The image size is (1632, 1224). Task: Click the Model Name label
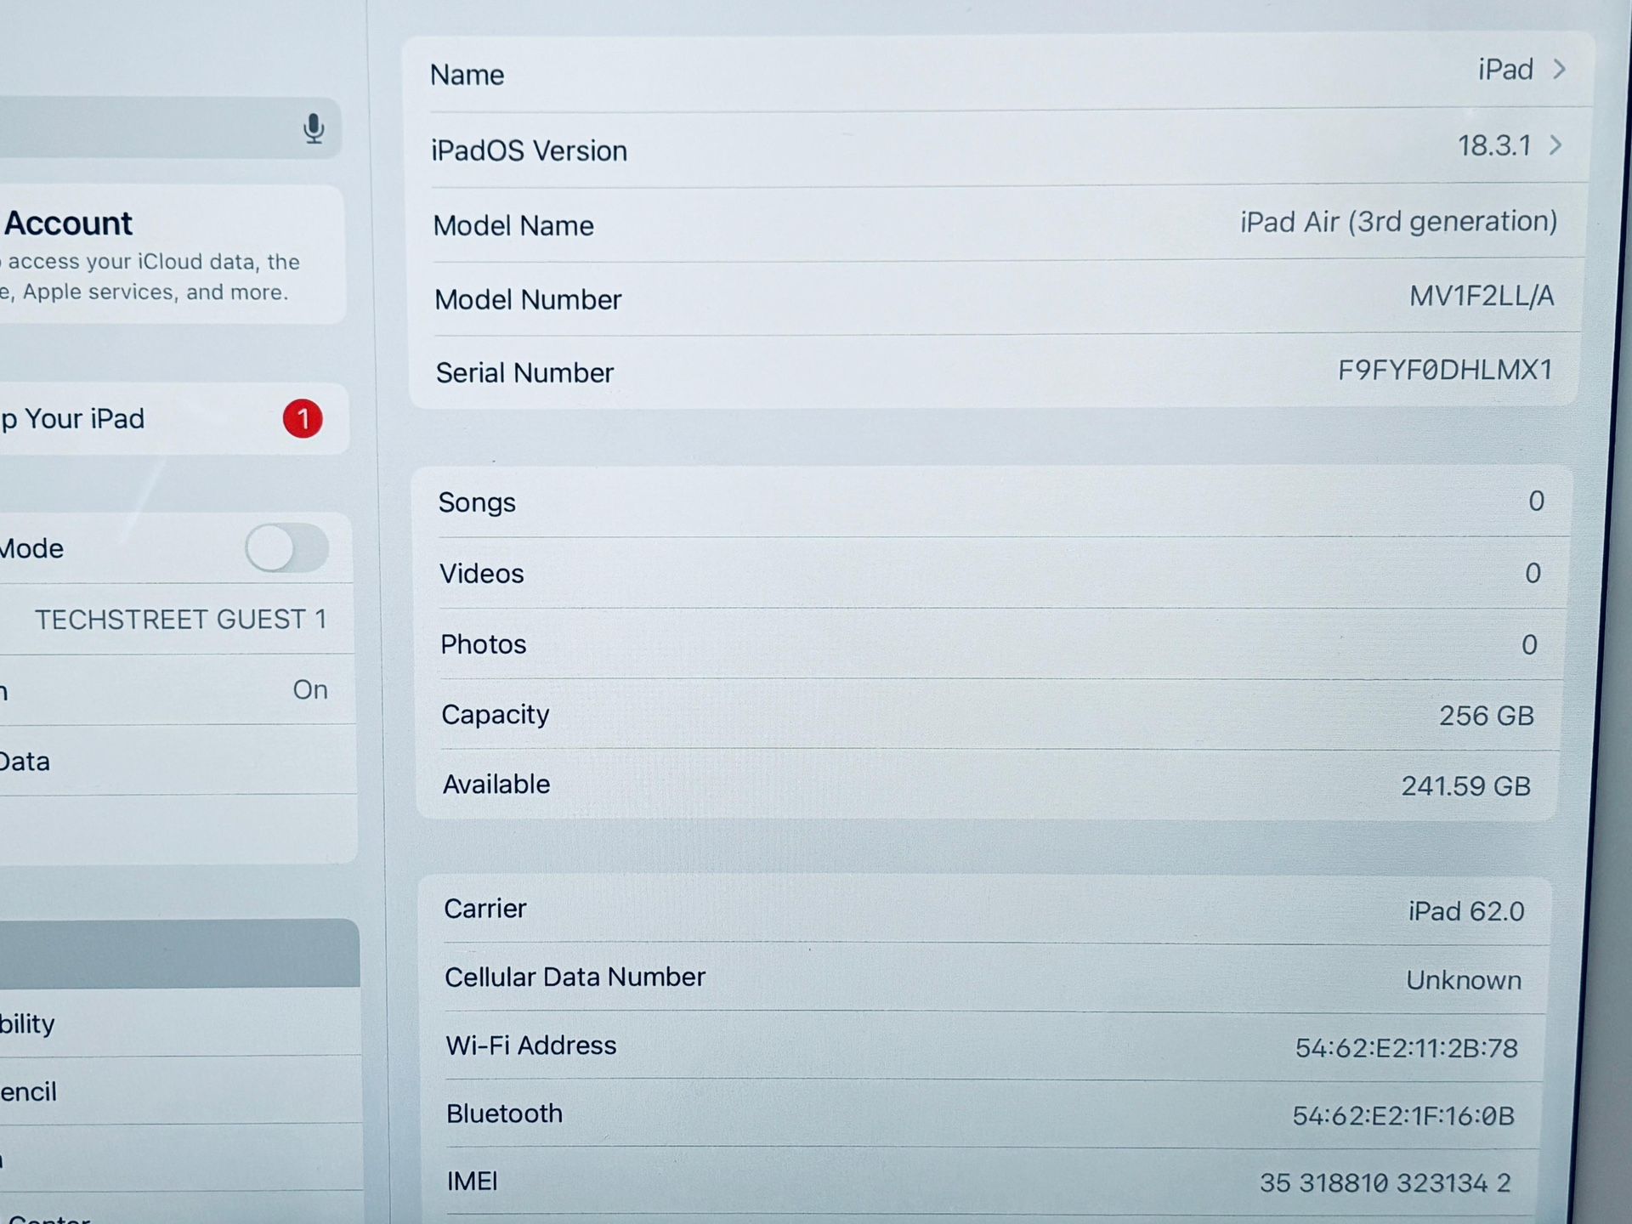tap(513, 225)
